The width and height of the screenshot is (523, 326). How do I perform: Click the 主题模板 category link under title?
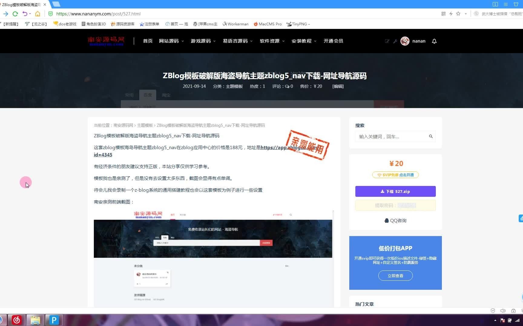[234, 86]
